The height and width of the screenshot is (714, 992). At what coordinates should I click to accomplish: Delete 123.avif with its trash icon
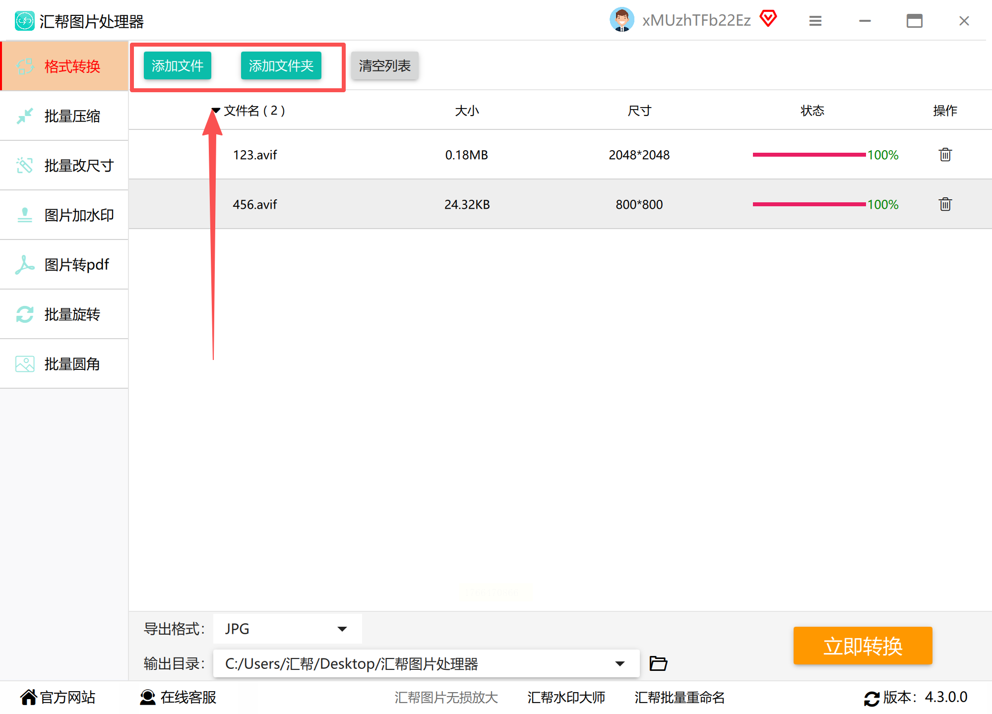click(x=945, y=155)
